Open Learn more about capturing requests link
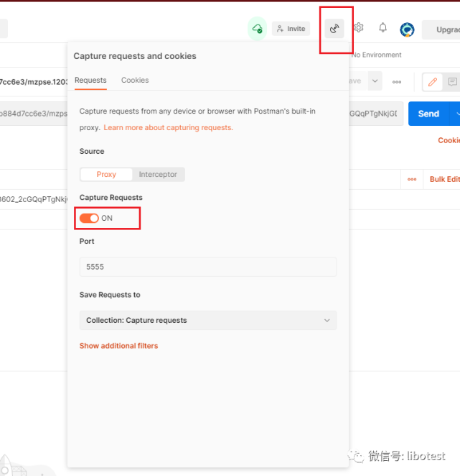This screenshot has width=460, height=476. (168, 127)
